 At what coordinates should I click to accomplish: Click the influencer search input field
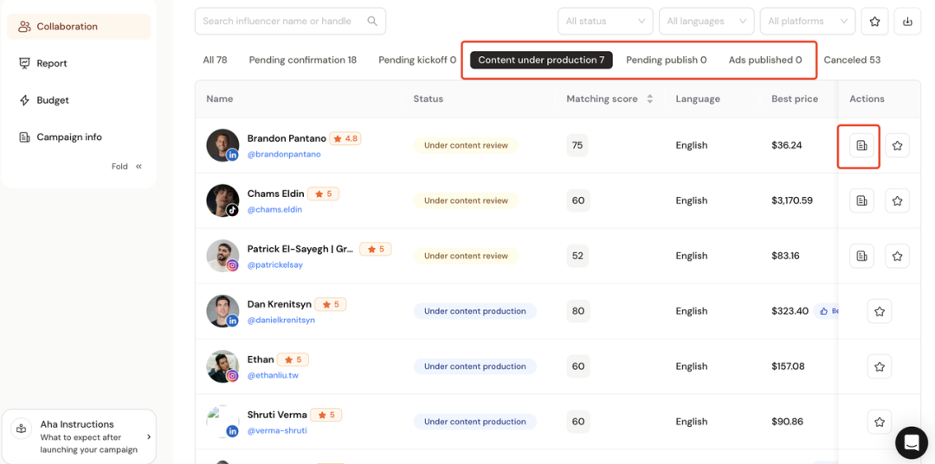coord(277,22)
